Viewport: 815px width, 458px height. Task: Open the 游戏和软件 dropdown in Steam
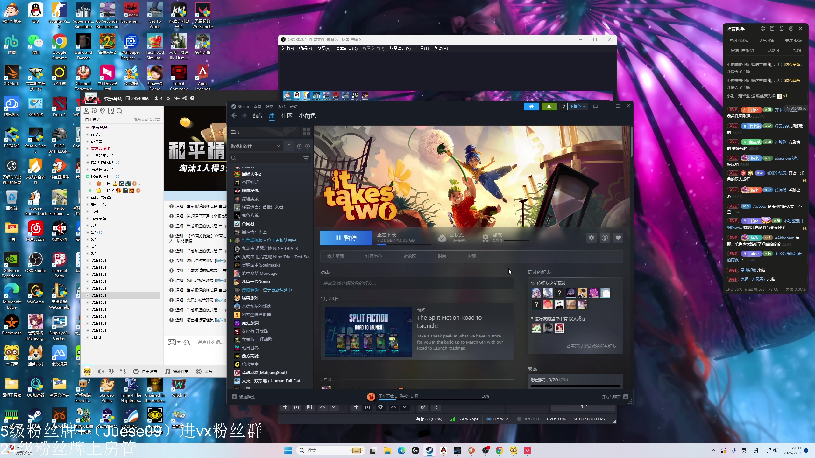(256, 146)
